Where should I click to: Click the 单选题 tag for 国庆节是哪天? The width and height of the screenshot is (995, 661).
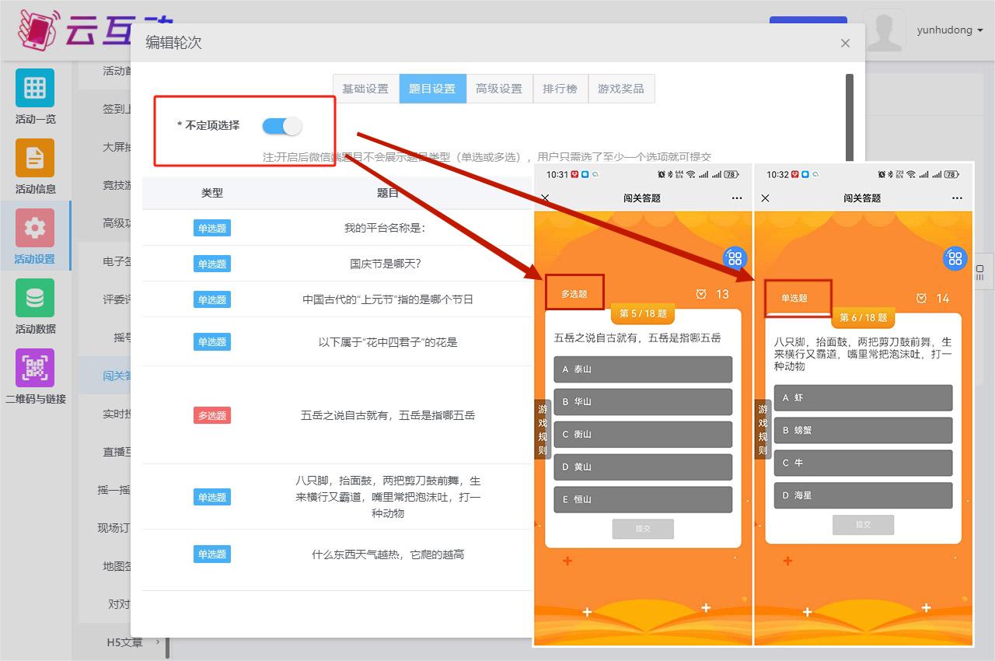212,264
